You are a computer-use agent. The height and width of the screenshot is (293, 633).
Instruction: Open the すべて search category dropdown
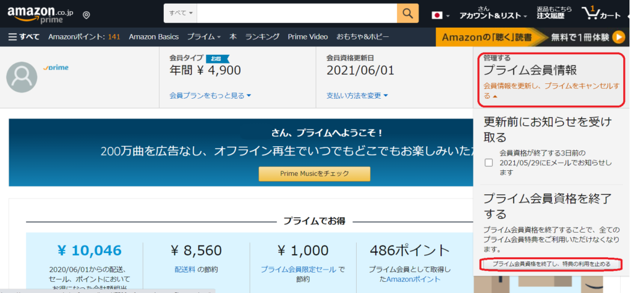tap(181, 14)
